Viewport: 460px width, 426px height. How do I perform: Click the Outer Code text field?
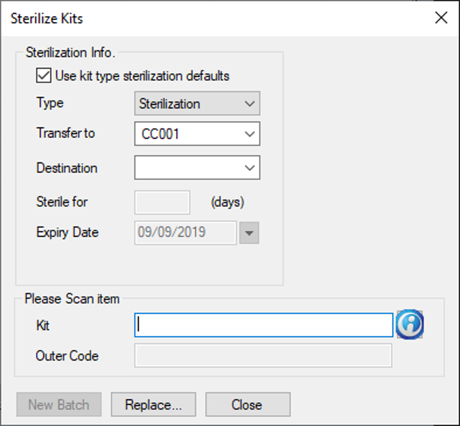[x=263, y=355]
